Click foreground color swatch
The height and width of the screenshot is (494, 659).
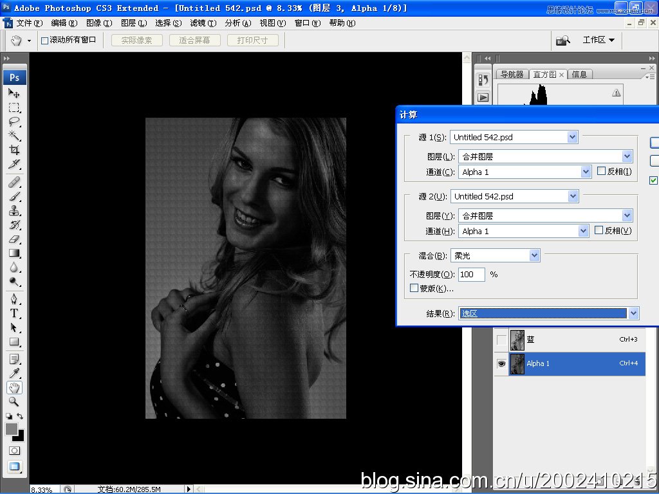point(11,429)
